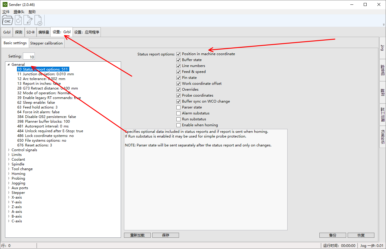Disable the Buffer state checkbox
The image size is (386, 249).
point(178,60)
